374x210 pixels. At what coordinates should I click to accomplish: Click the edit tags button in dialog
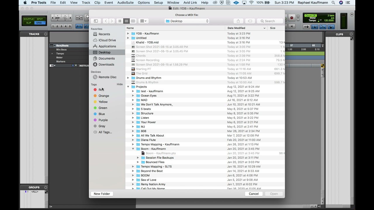coord(250,21)
